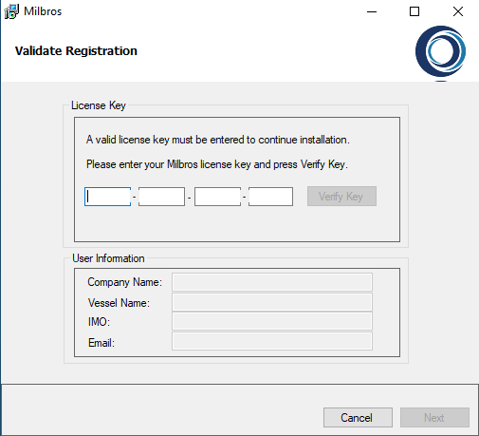Focus the fourth license key segment field
Viewport: 479px width, 436px height.
coord(270,197)
